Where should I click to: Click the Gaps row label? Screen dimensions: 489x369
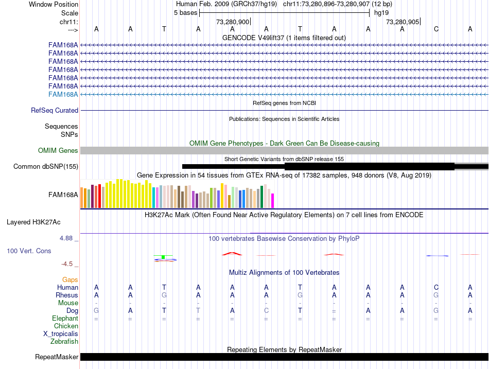point(70,280)
